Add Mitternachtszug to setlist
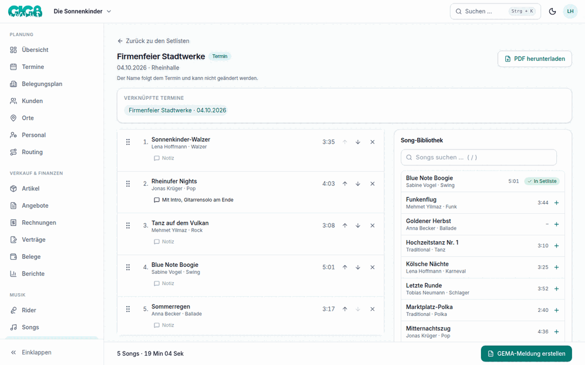The height and width of the screenshot is (365, 585). click(x=556, y=332)
